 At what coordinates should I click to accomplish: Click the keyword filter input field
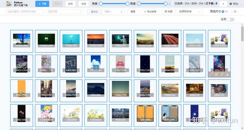tap(25, 12)
